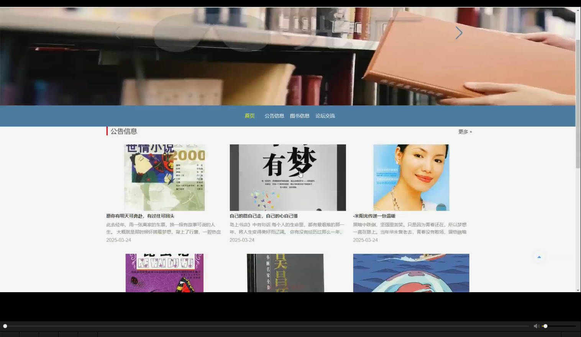Click the blue ocean illustration cover
581x337 pixels.
411,273
